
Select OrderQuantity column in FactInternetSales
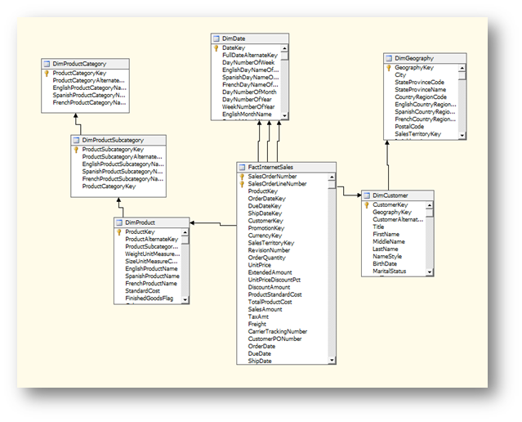[266, 258]
